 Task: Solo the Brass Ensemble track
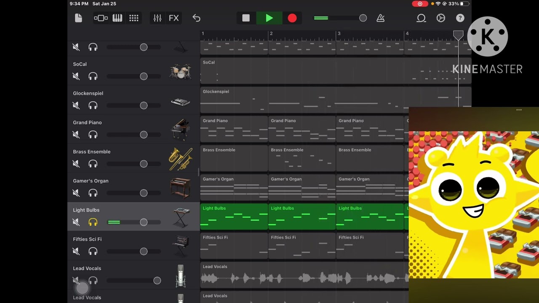[93, 164]
